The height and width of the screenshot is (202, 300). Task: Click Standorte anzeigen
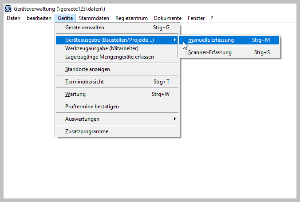(x=87, y=69)
